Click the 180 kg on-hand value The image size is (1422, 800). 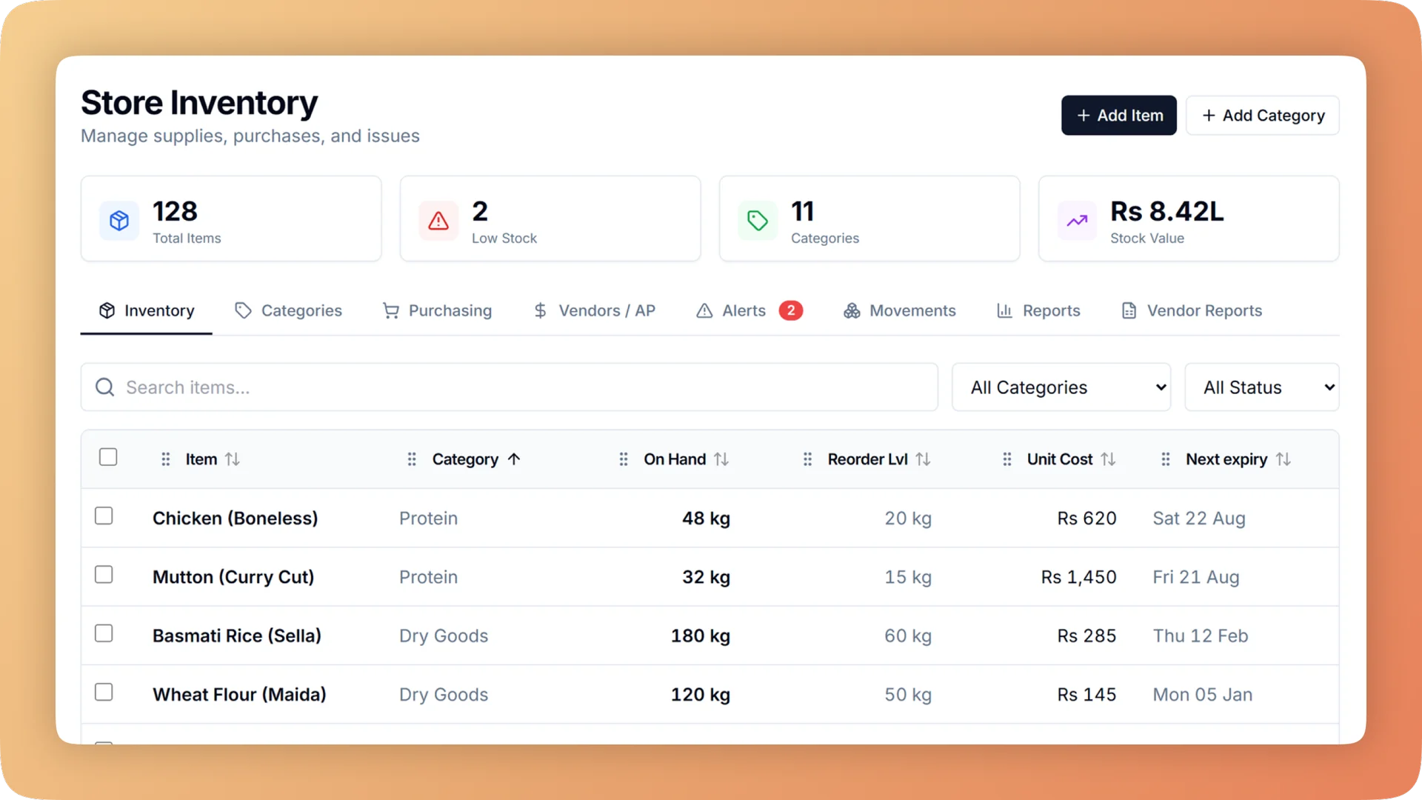pyautogui.click(x=701, y=636)
